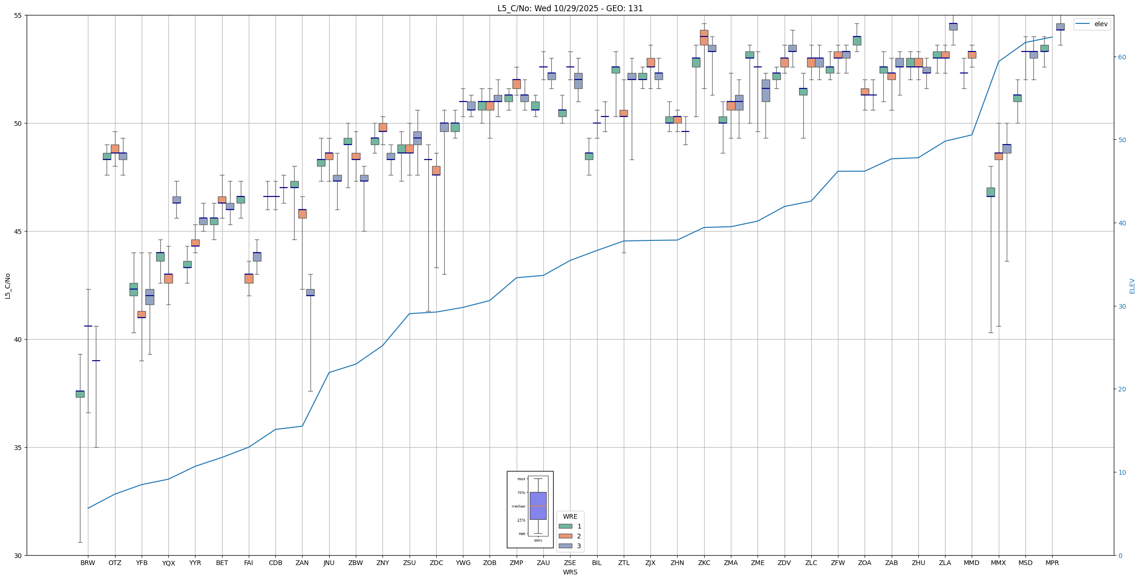Select the MPR station x-axis label
Screen dimensions: 1140x580
point(1052,563)
